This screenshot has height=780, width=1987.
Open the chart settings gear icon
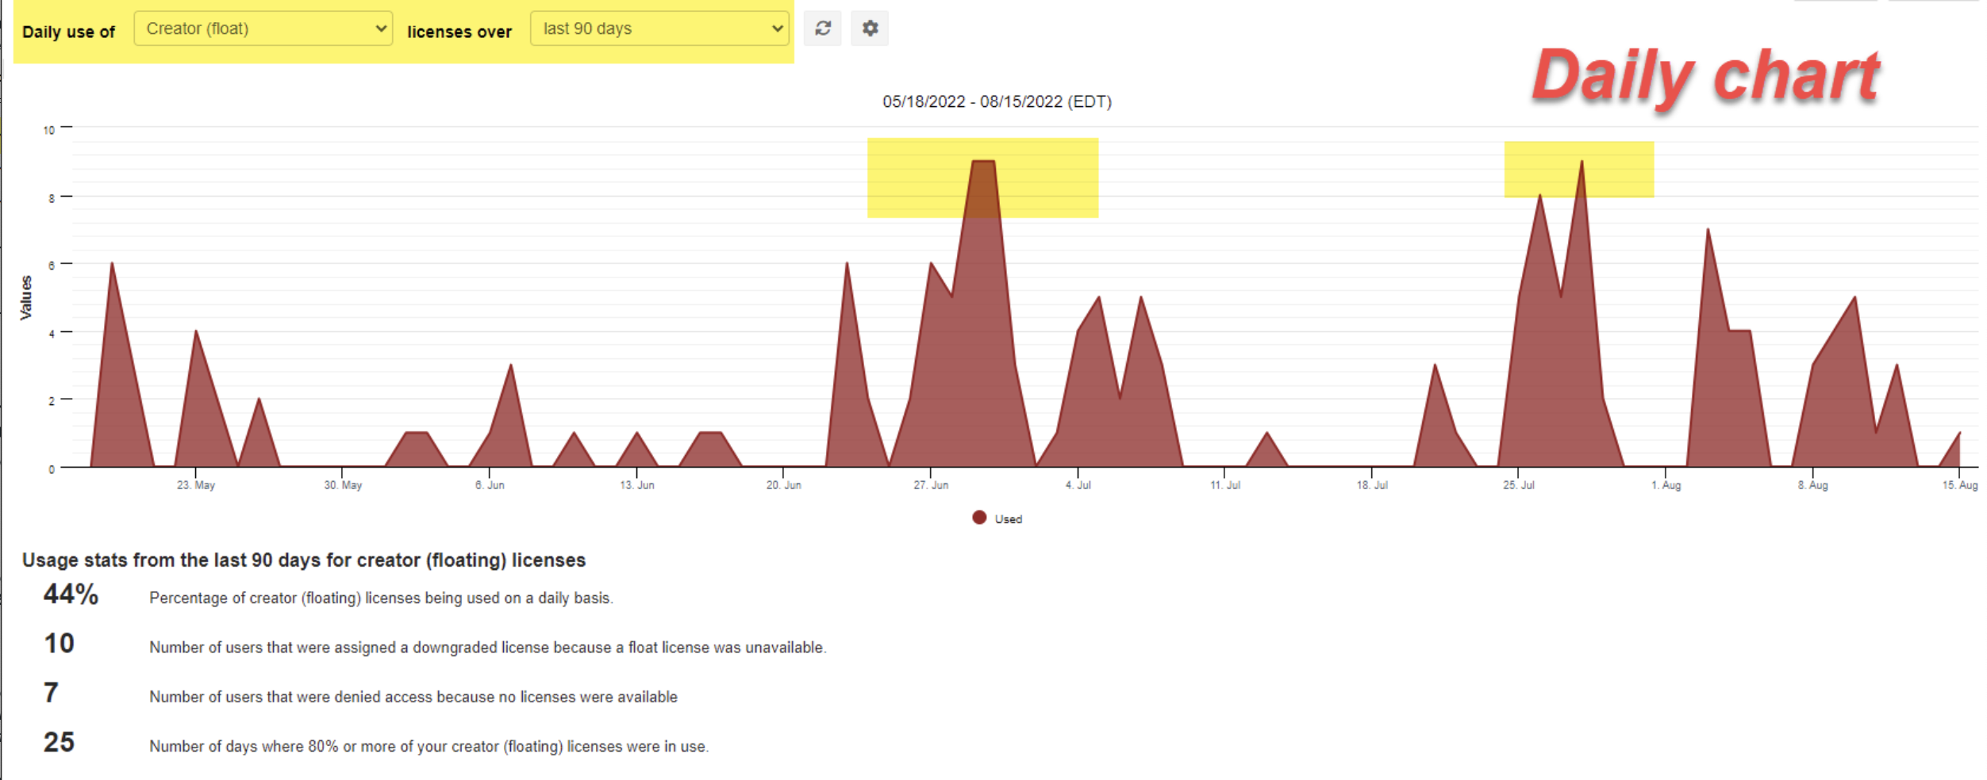869,29
